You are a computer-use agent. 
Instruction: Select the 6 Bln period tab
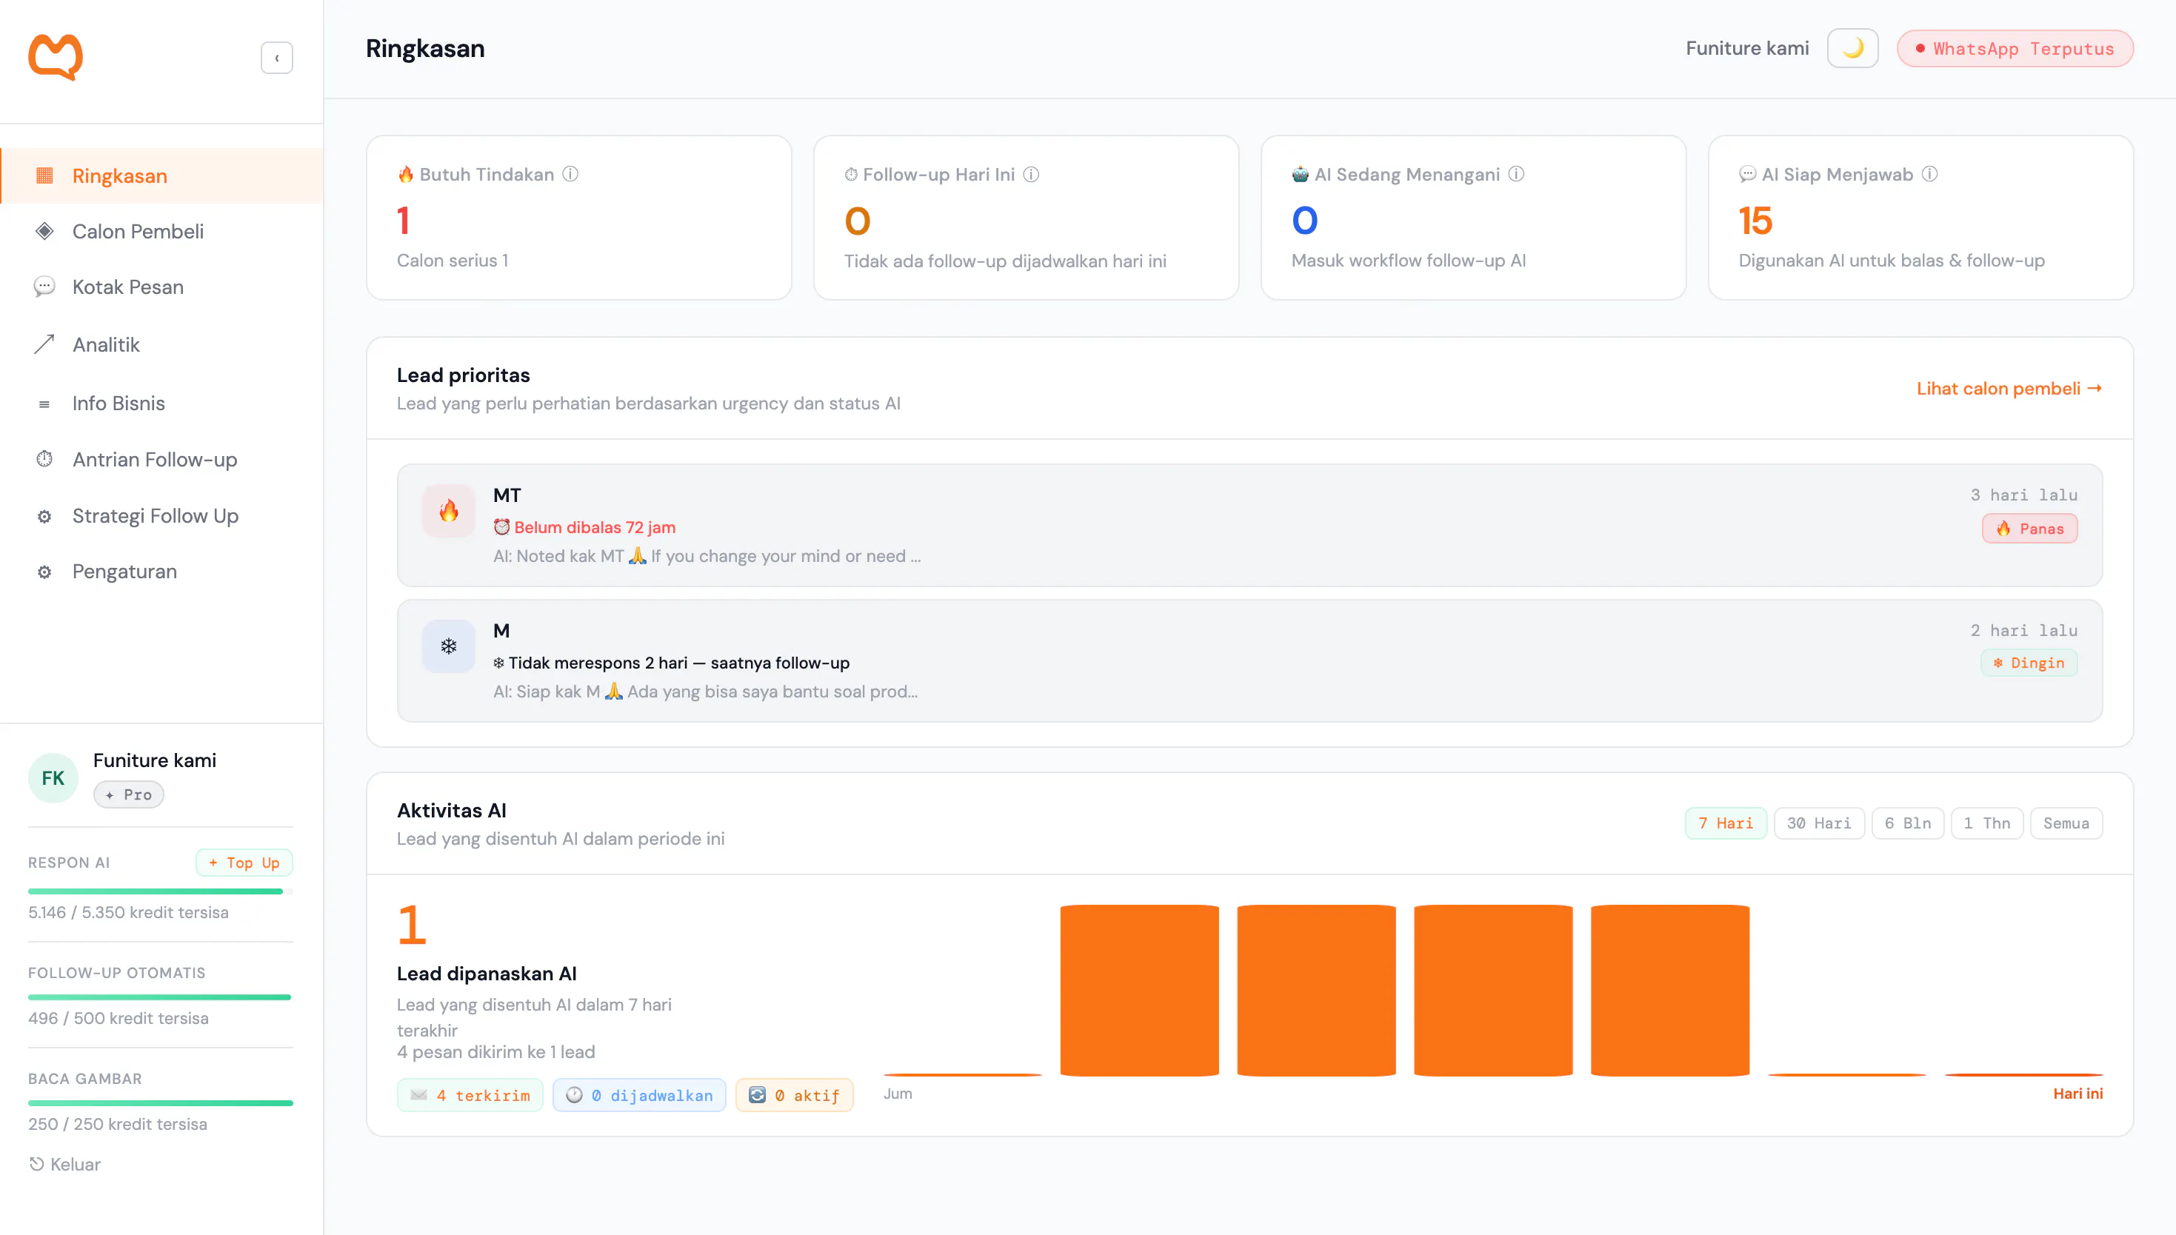(1907, 823)
